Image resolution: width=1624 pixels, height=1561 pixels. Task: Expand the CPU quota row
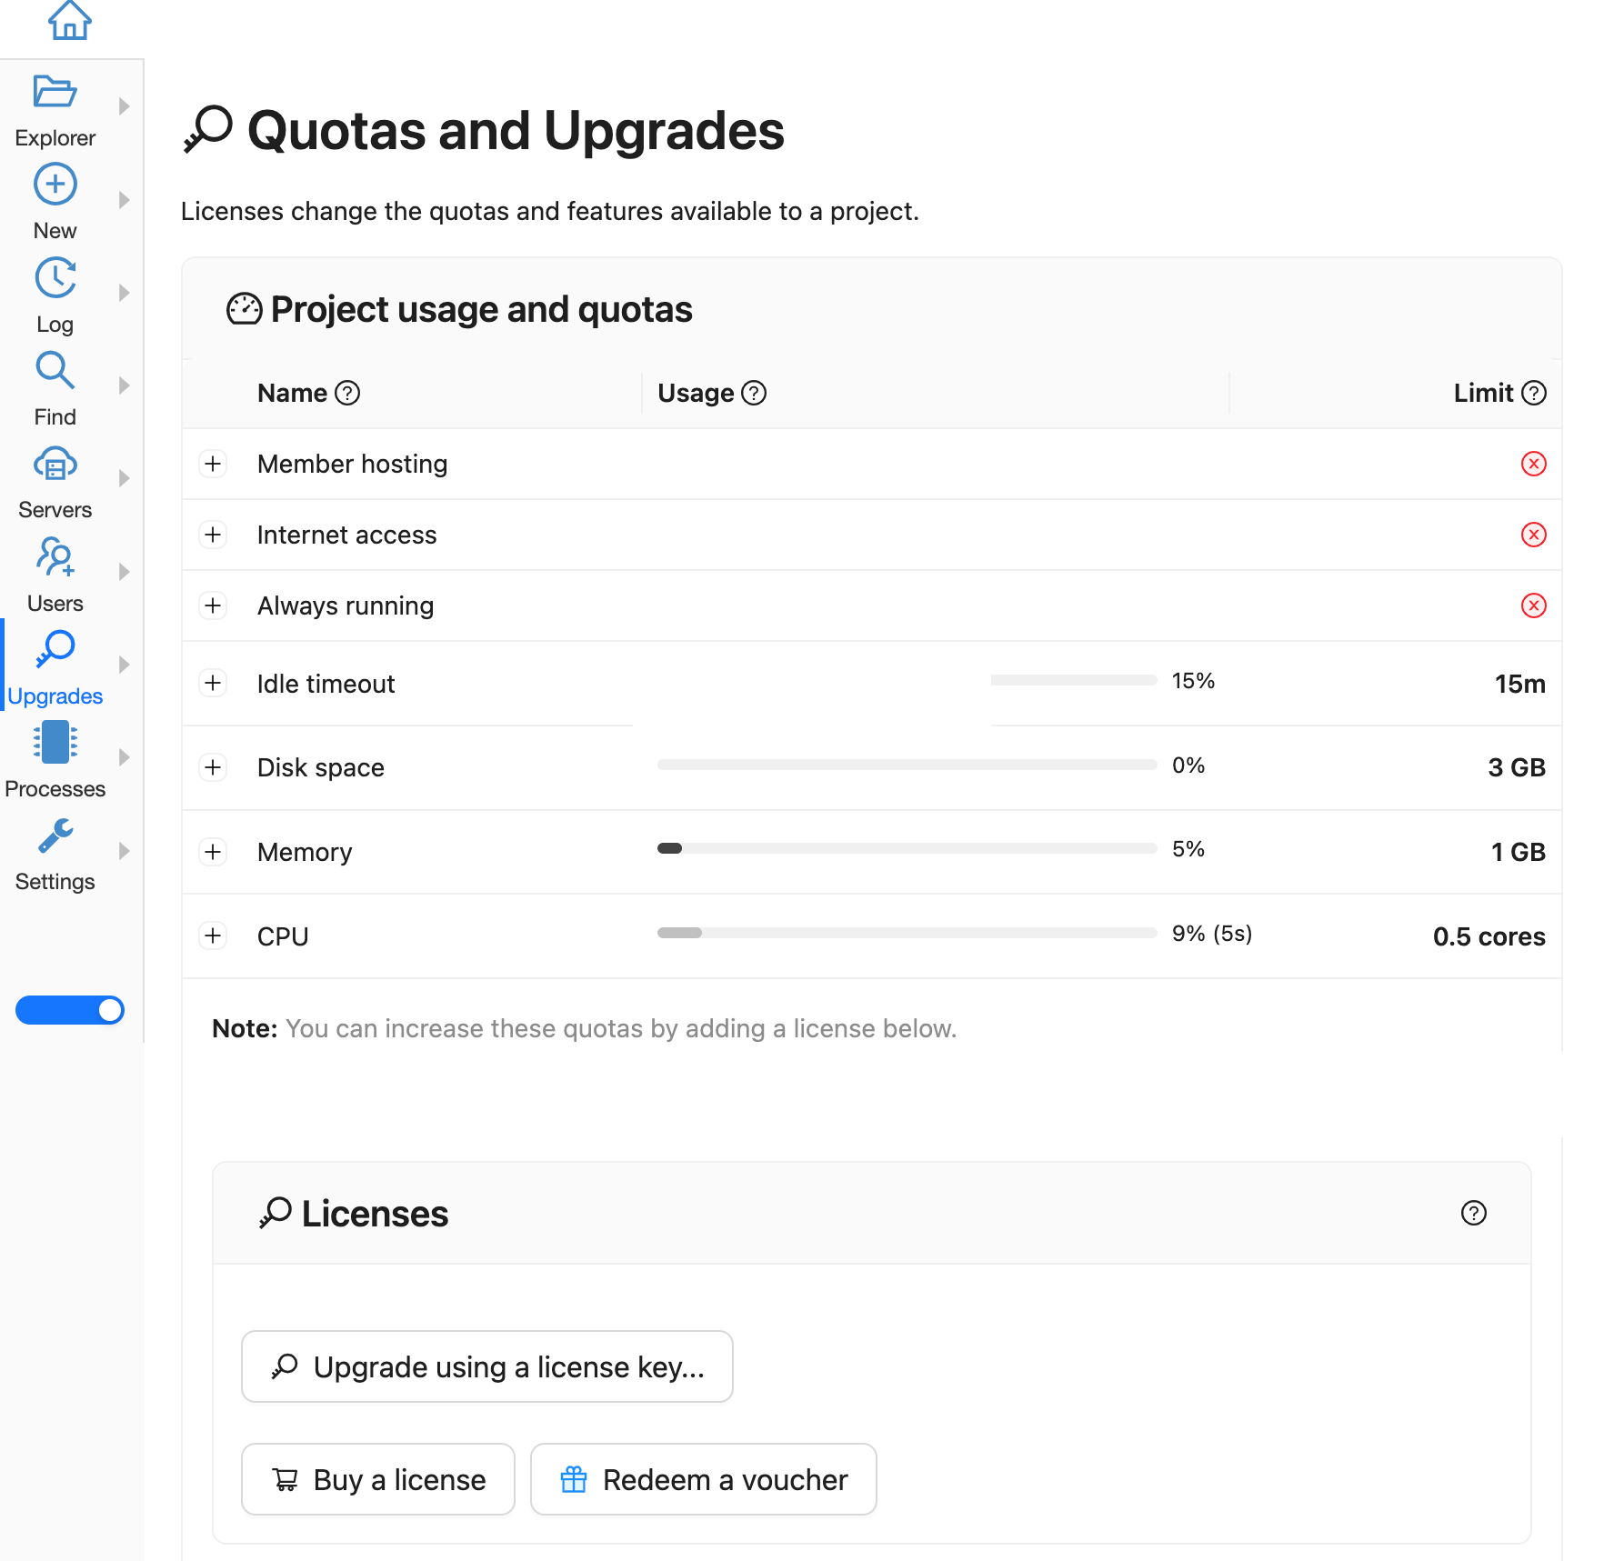pyautogui.click(x=213, y=936)
